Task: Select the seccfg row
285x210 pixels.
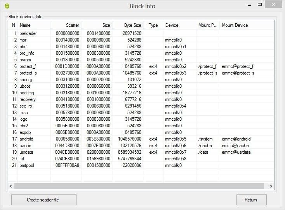Action: 141,80
